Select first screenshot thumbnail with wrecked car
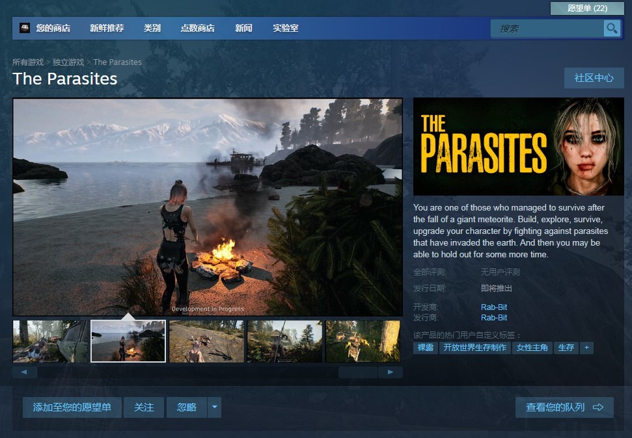The image size is (632, 438). [x=50, y=341]
